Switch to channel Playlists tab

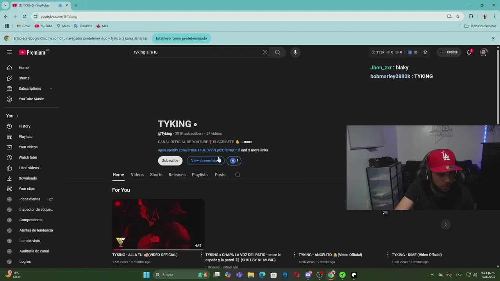(200, 175)
